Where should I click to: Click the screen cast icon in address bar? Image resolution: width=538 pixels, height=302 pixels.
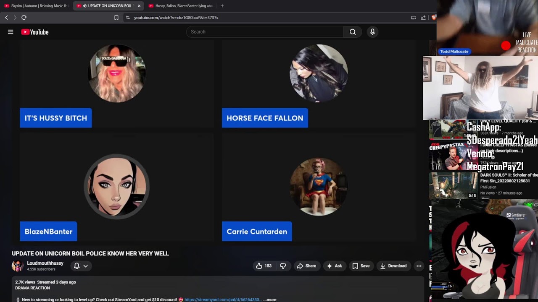point(413,18)
